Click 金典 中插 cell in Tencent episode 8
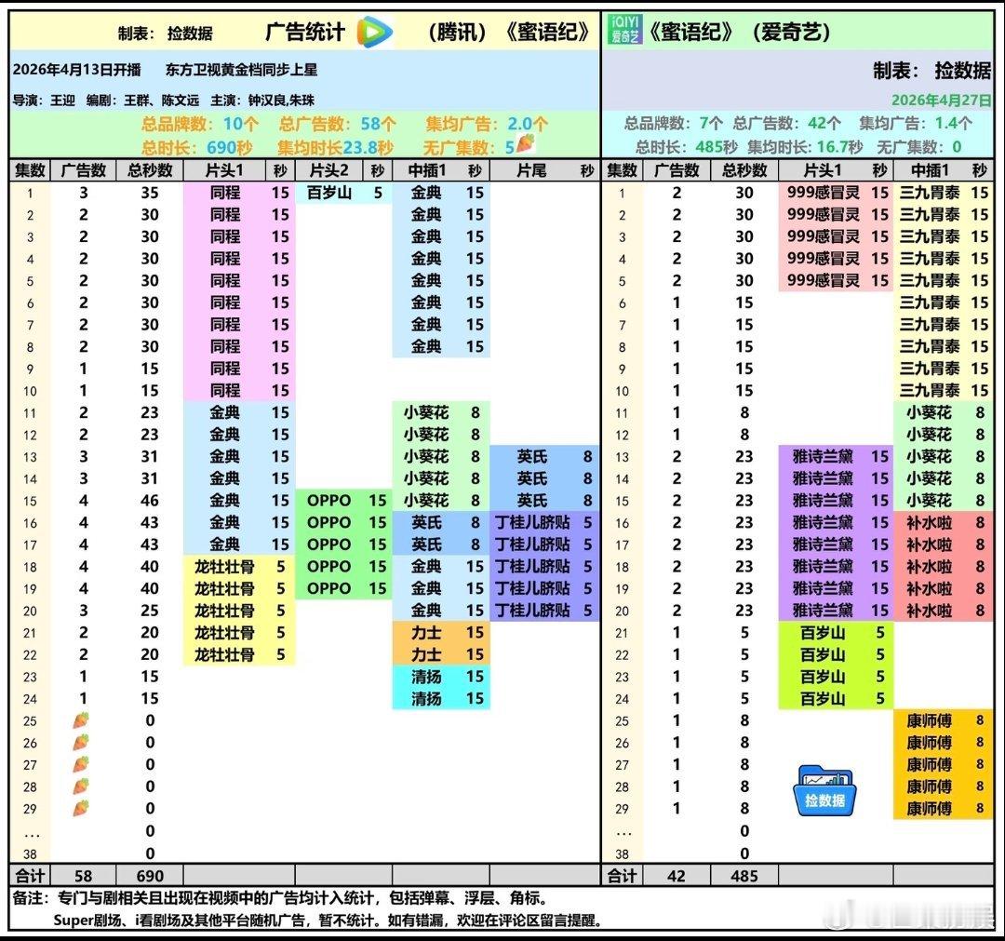1005x941 pixels. coord(426,346)
